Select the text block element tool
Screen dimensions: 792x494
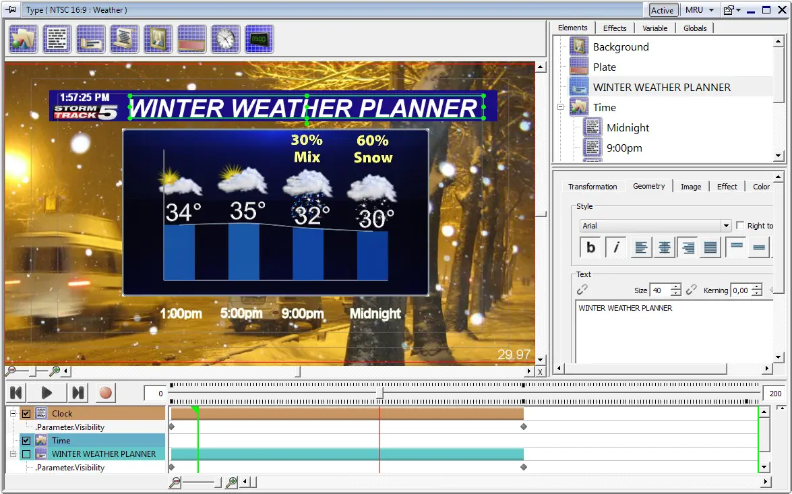pos(57,38)
